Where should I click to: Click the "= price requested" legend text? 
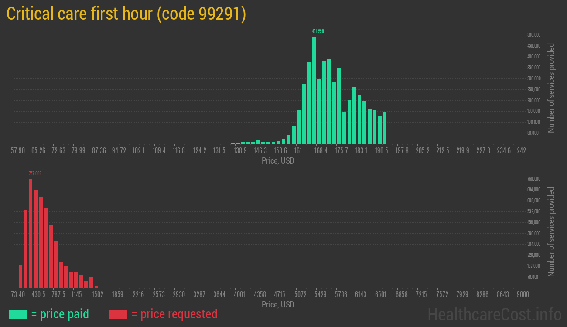pyautogui.click(x=174, y=314)
